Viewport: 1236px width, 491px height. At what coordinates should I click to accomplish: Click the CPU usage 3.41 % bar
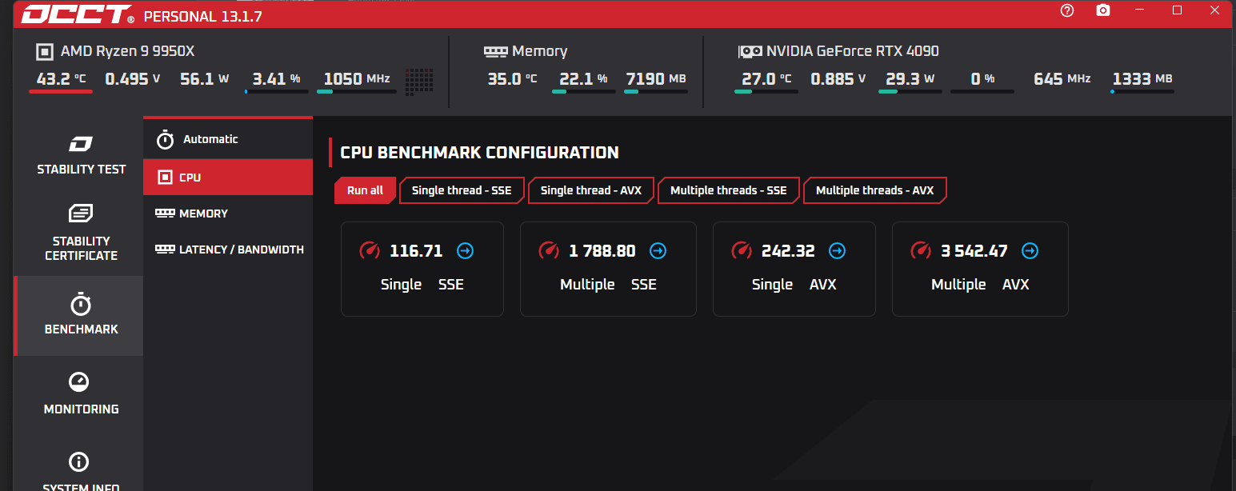pos(277,92)
